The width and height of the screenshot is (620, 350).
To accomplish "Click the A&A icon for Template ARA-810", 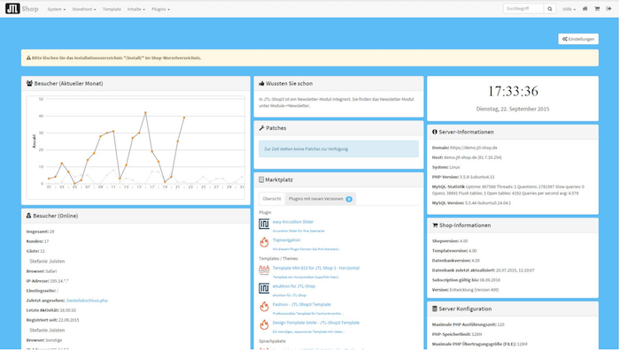I will pos(264,270).
